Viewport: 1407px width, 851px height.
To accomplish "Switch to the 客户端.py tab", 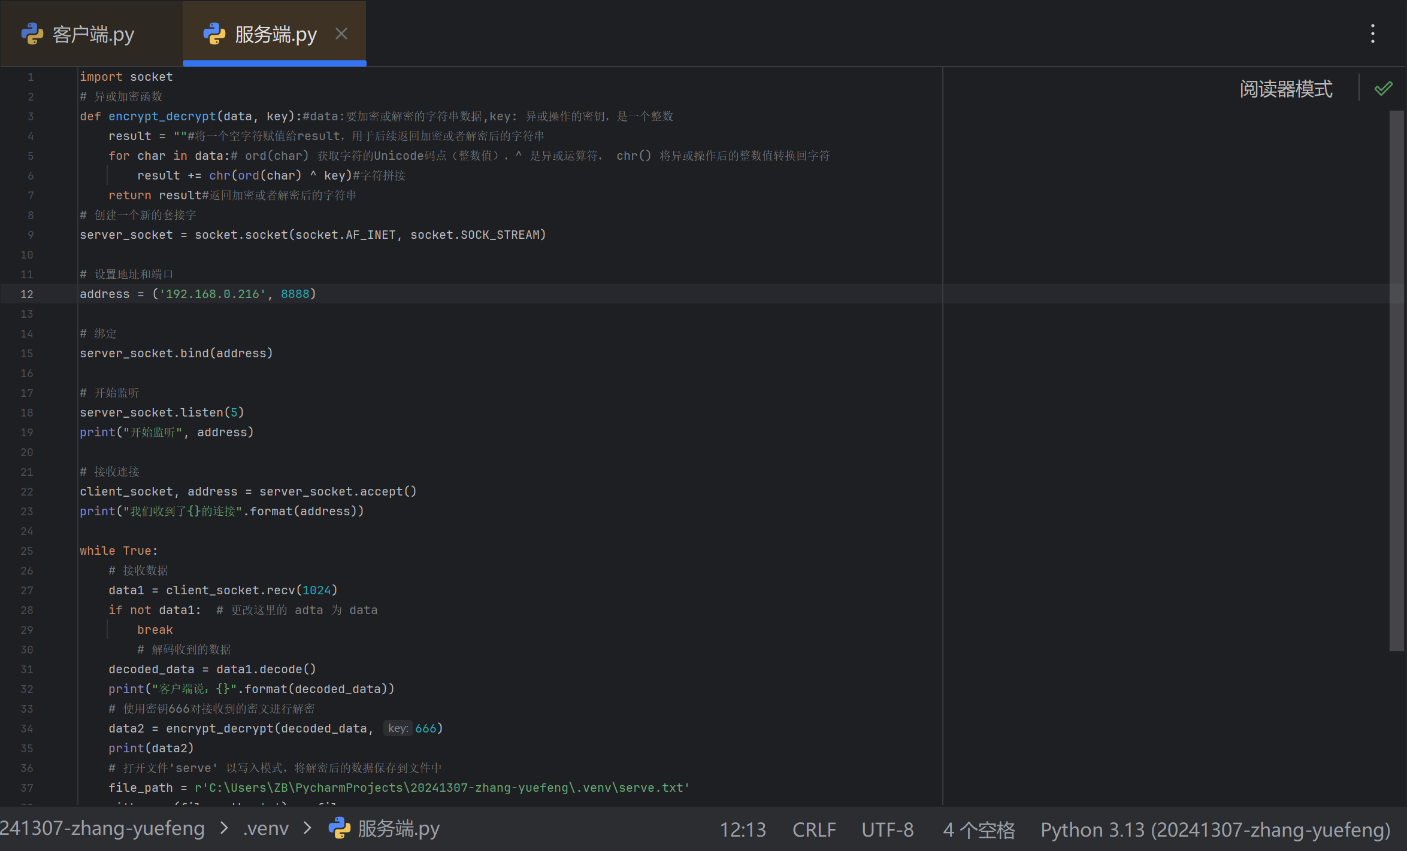I will [93, 34].
